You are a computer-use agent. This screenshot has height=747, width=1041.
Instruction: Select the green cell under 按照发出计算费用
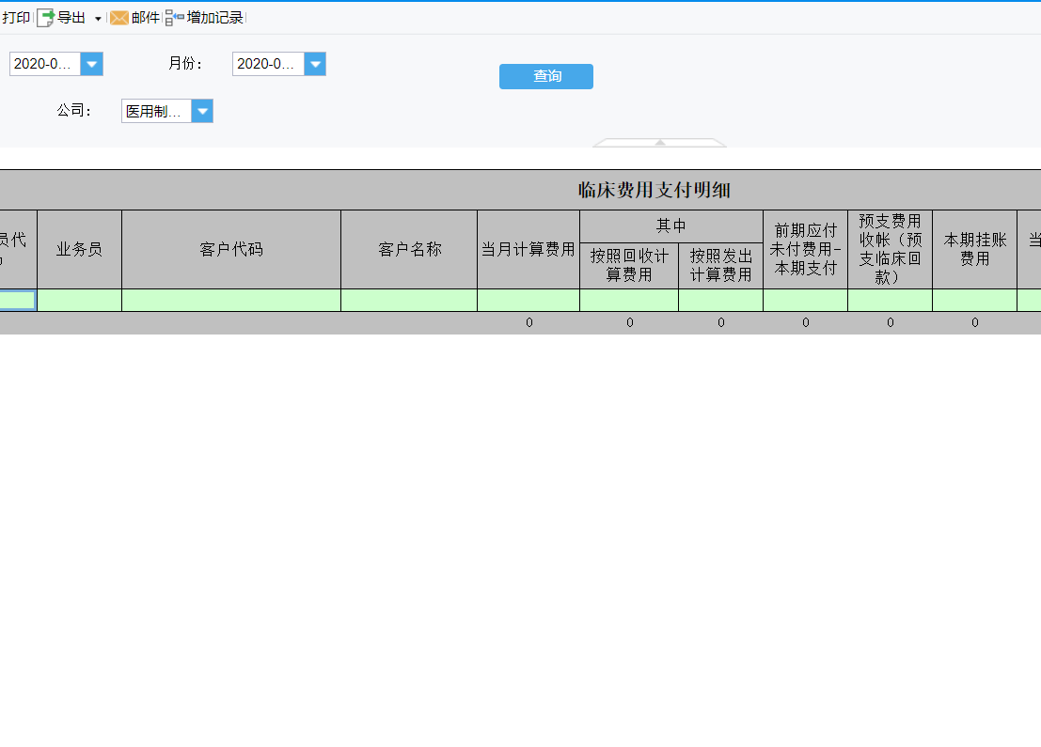click(720, 301)
